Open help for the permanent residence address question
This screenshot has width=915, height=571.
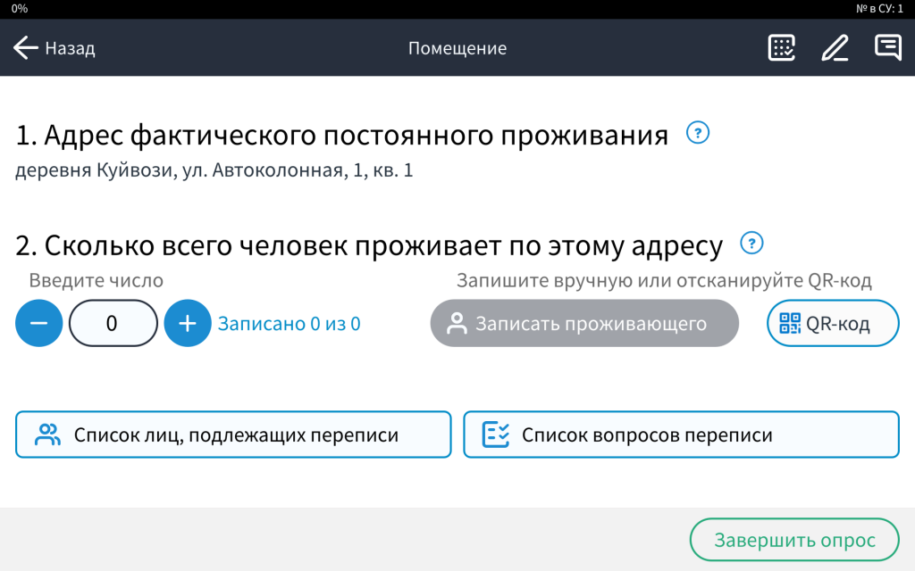(x=697, y=132)
